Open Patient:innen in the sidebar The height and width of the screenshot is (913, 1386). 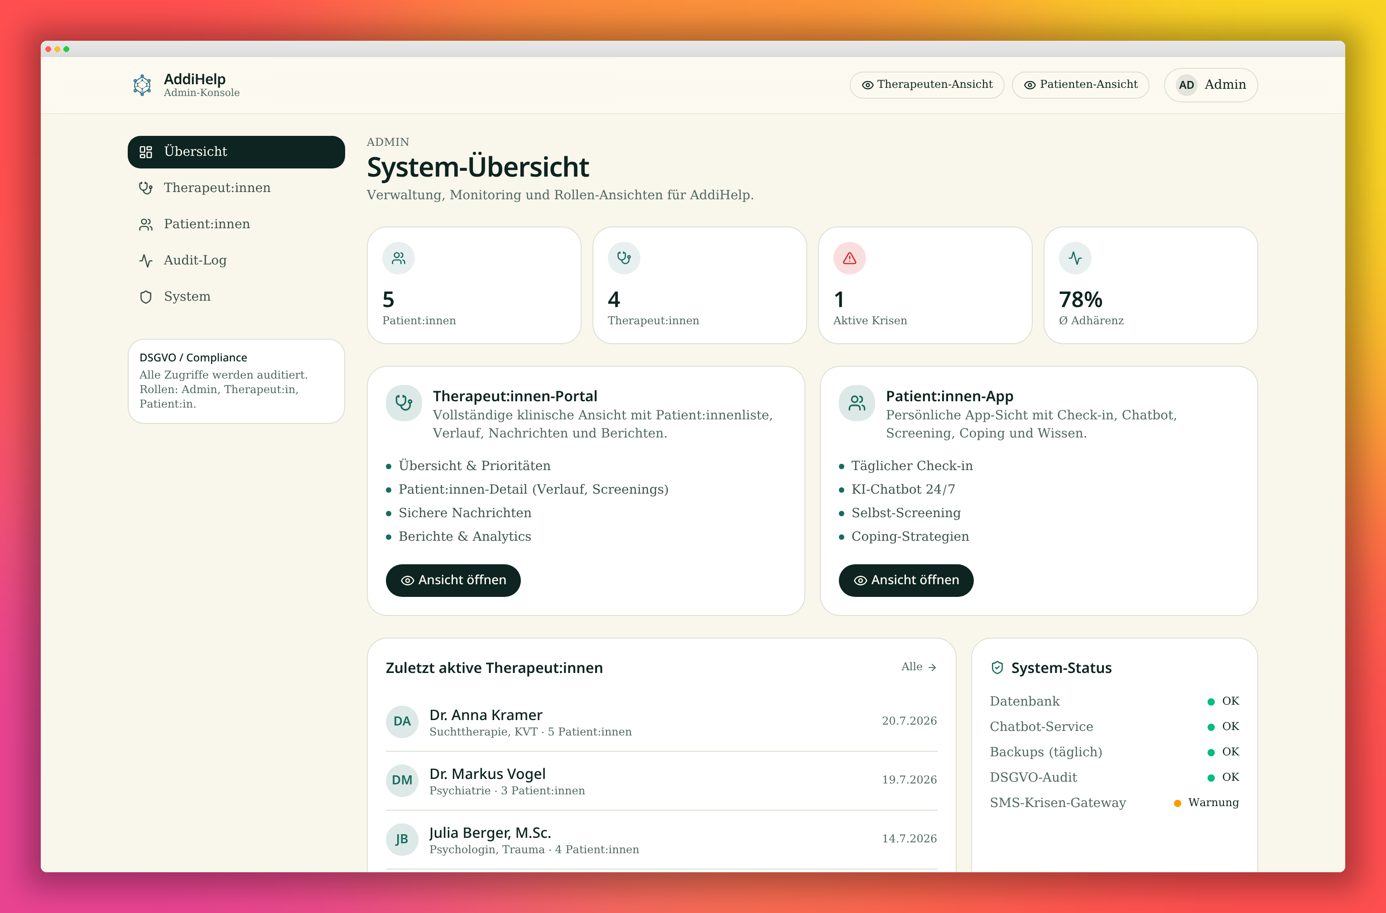(x=236, y=225)
